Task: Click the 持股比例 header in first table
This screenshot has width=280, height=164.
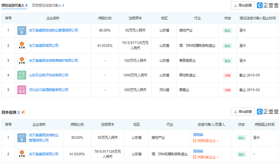Action: 105,18
